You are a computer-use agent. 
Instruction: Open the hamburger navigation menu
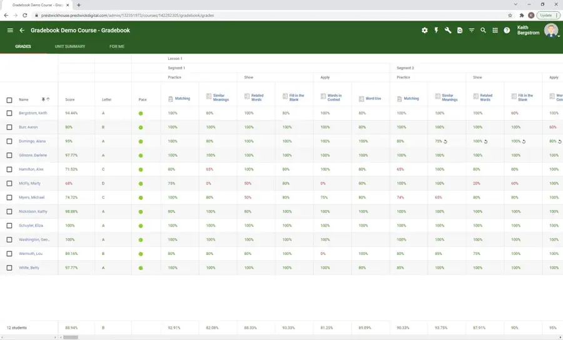click(x=10, y=30)
